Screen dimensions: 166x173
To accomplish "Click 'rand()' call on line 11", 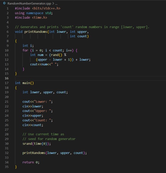I will pyautogui.click(x=57, y=55).
